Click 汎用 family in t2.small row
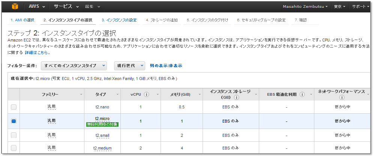The height and width of the screenshot is (157, 374). (x=51, y=135)
